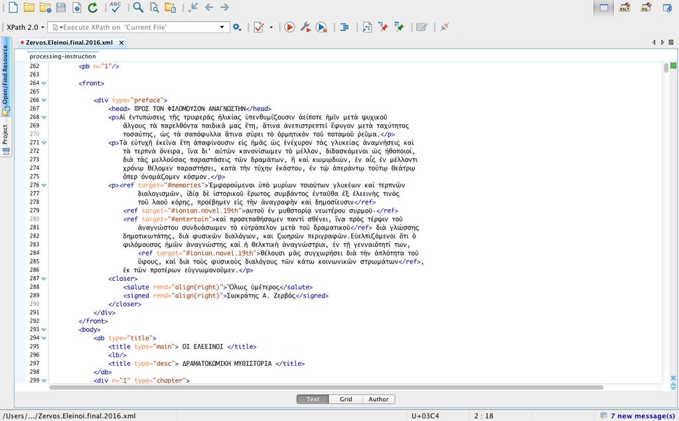Click the U+03C4 character code in status bar
679x421 pixels.
(x=425, y=416)
